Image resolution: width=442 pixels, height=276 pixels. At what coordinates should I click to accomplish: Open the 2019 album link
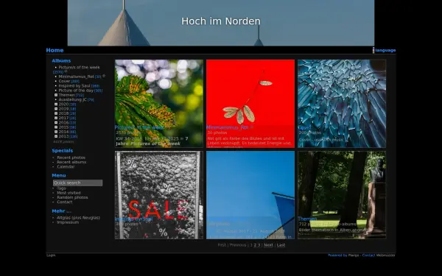[63, 109]
